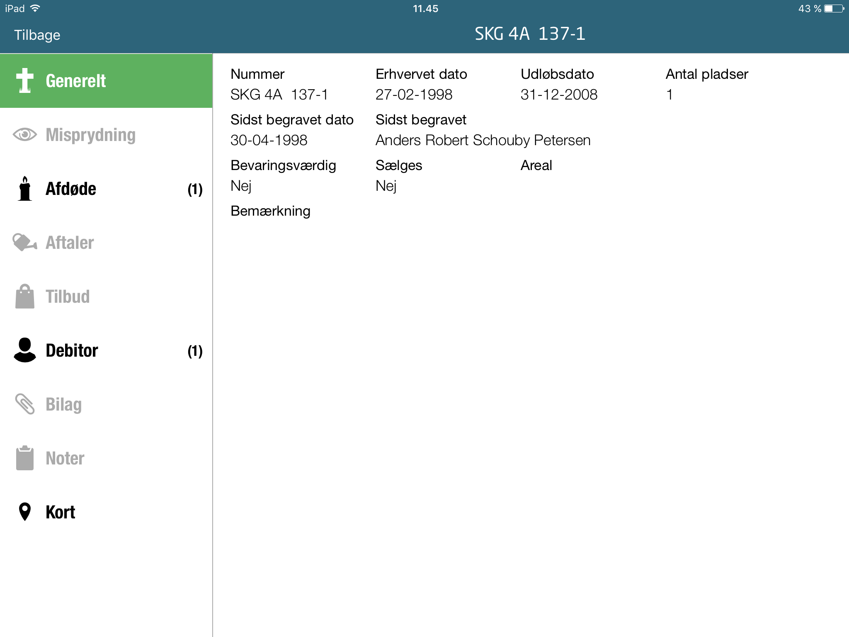Viewport: 849px width, 637px height.
Task: Tap the Sidst begravet label
Action: point(421,119)
